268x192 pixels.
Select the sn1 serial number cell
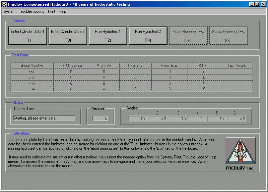32,72
